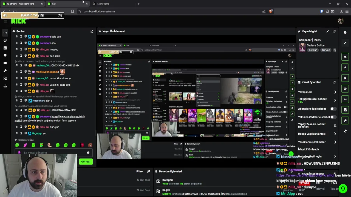The image size is (351, 197).
Task: Click the three-dots icon in the right sidebar
Action: [x=345, y=131]
